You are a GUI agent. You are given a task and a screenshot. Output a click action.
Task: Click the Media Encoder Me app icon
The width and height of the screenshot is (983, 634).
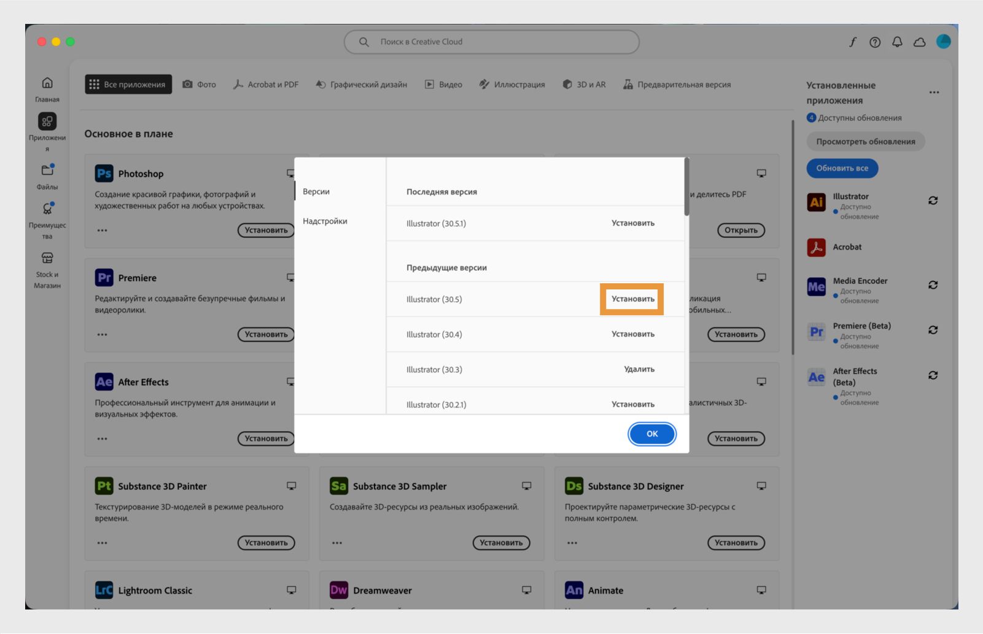pyautogui.click(x=816, y=286)
